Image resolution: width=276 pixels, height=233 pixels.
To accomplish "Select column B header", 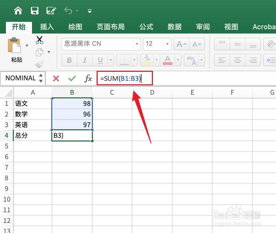I will coord(72,92).
